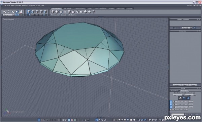
Task: Open the cm units dropdown
Action: pyautogui.click(x=178, y=95)
